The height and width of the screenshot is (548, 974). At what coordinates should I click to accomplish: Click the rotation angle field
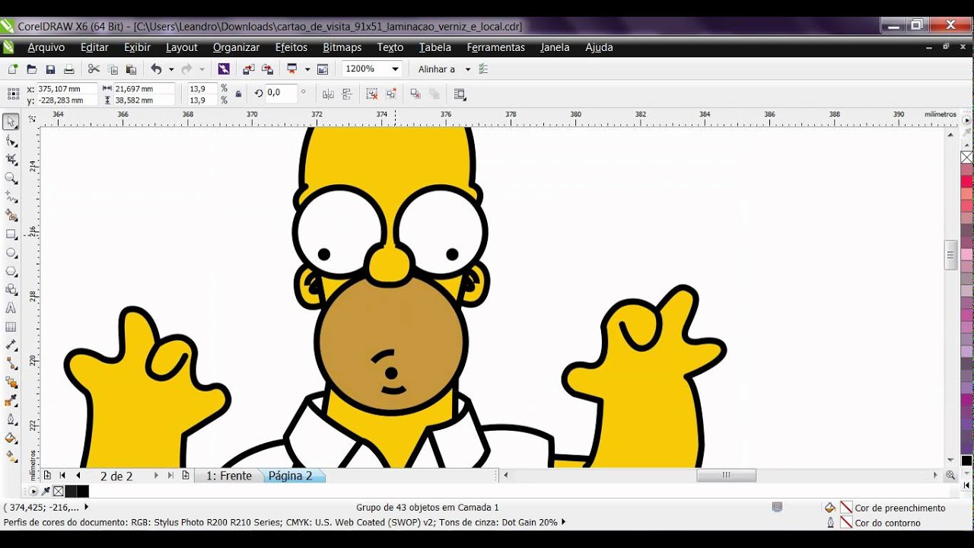[x=282, y=93]
